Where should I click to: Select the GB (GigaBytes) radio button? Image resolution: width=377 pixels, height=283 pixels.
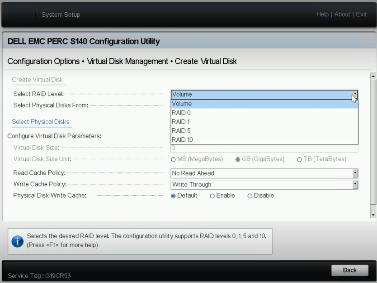238,159
